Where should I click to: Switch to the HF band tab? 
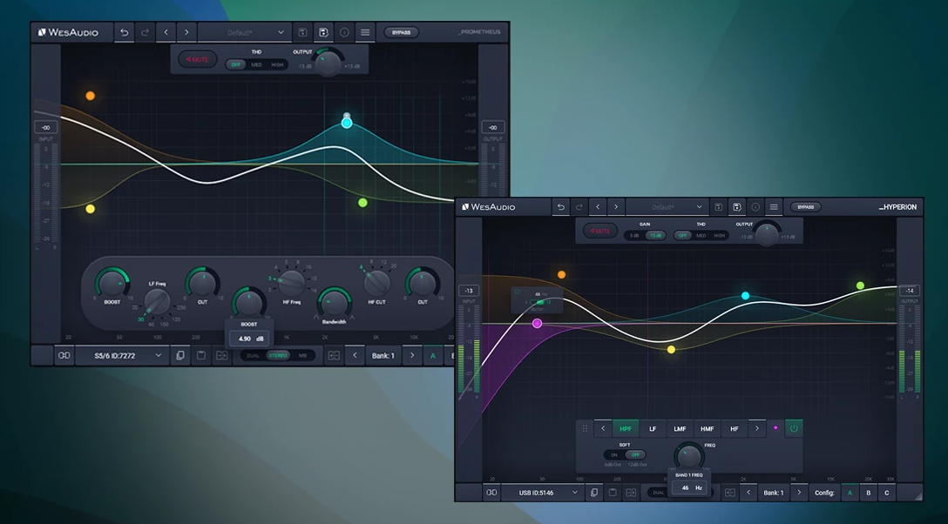[734, 428]
